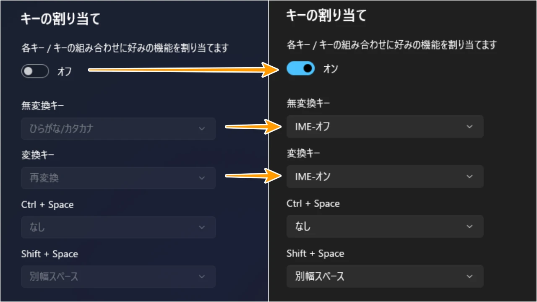Click the chevron on the greyed-out なし dropdown

(x=202, y=227)
